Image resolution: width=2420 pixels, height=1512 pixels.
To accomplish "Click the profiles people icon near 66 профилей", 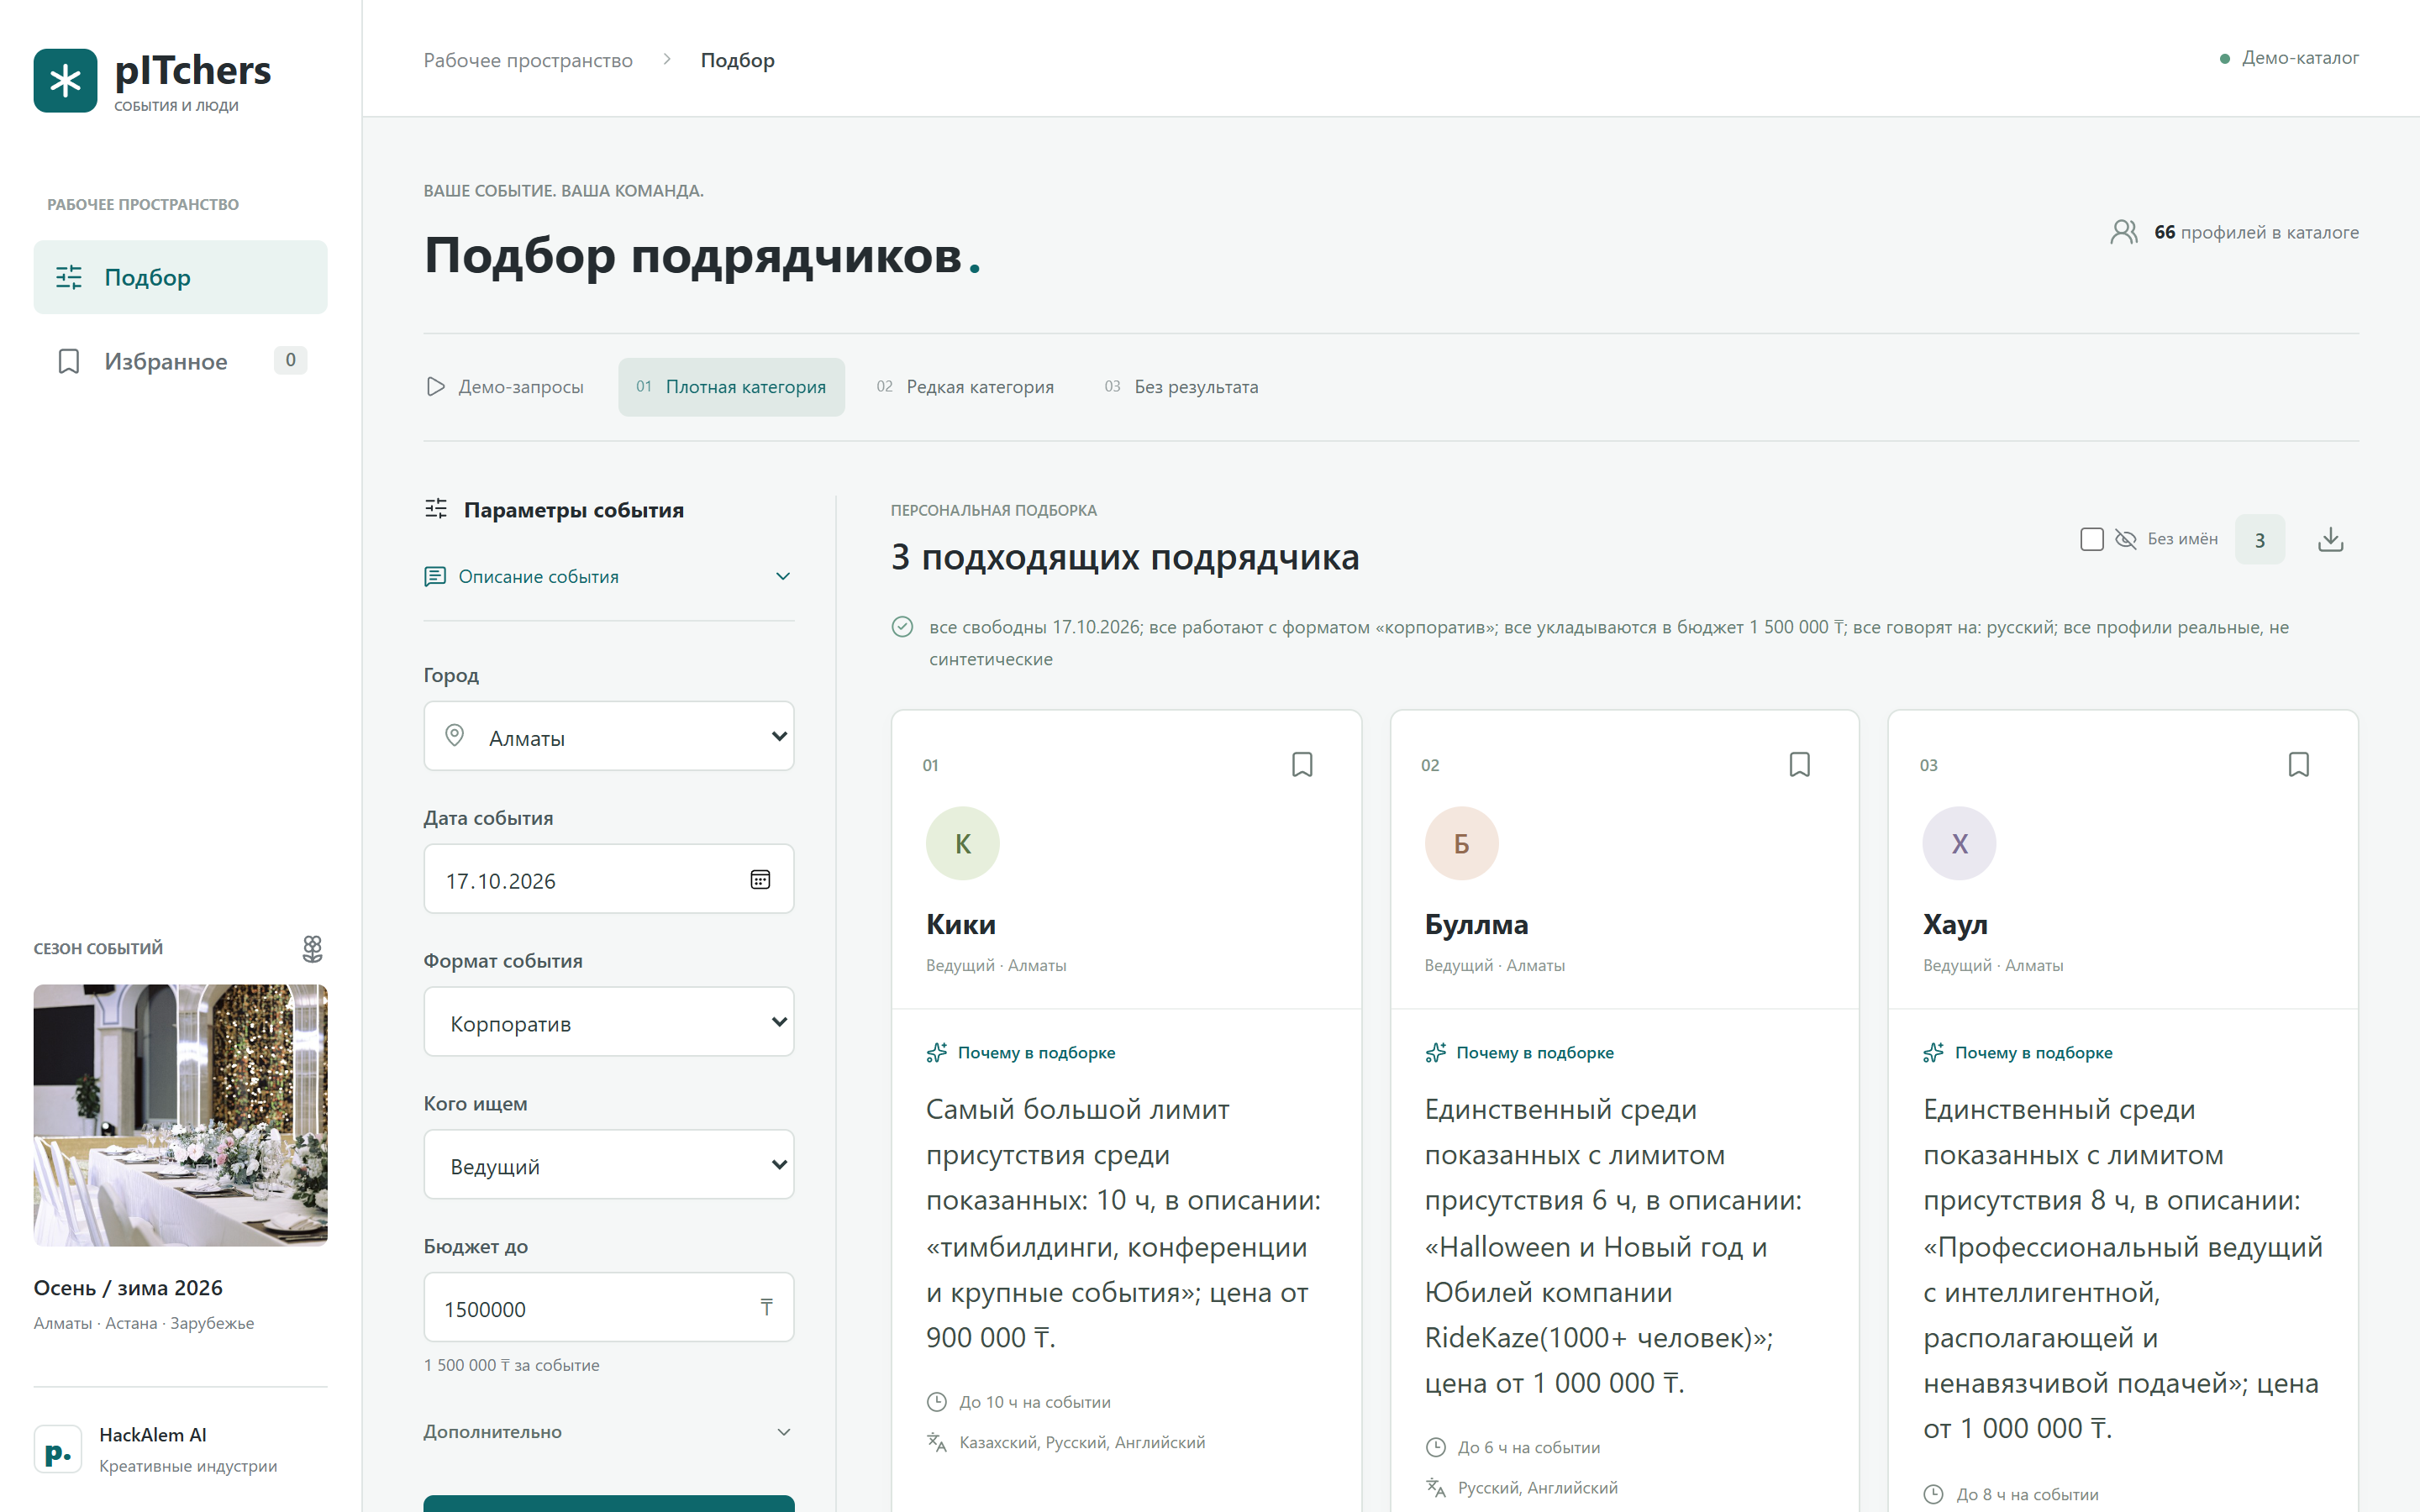I will (x=2124, y=232).
